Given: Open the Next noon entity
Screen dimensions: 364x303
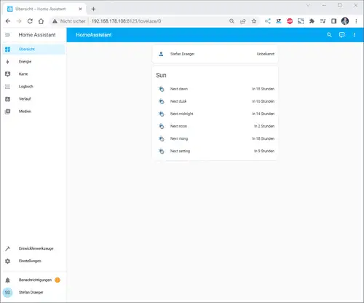Looking at the screenshot, I should pyautogui.click(x=215, y=126).
